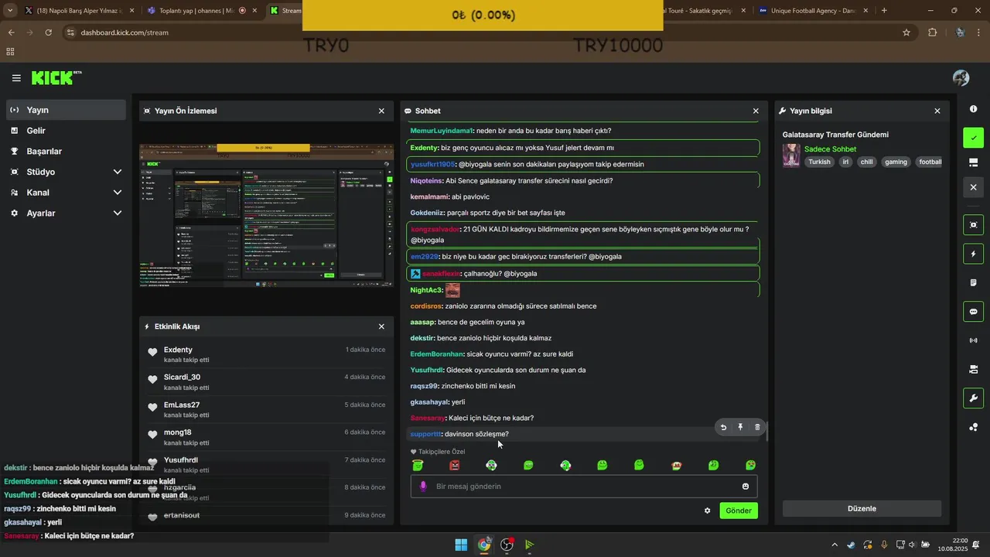
Task: Toggle the stream preview panel icon
Action: (973, 225)
